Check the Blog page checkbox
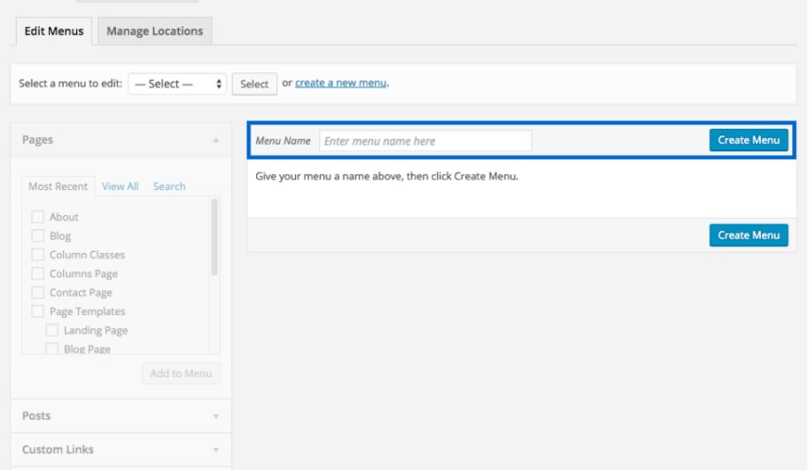The image size is (810, 470). (38, 236)
